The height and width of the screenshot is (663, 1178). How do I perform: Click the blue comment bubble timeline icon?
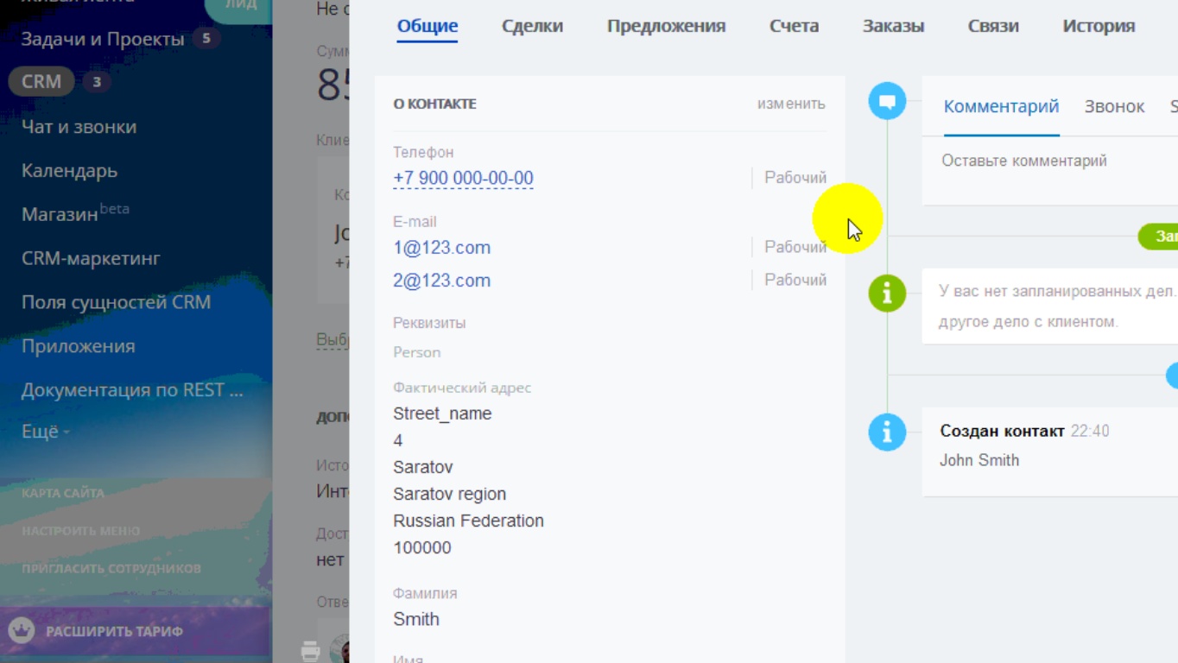click(887, 102)
